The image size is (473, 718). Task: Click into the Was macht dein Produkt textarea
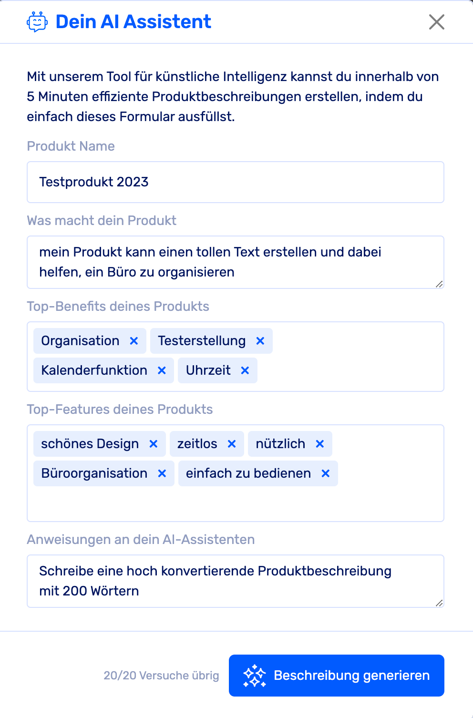tap(236, 262)
